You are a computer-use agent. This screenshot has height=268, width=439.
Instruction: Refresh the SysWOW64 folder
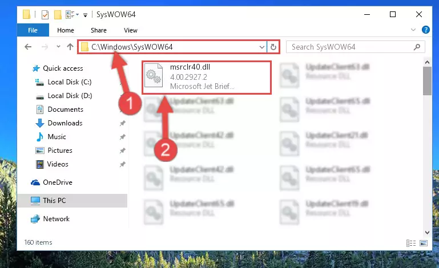tap(273, 47)
